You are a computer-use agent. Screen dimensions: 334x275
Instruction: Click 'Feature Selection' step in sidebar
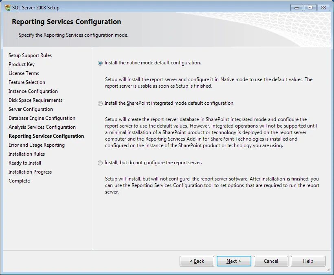coord(27,82)
